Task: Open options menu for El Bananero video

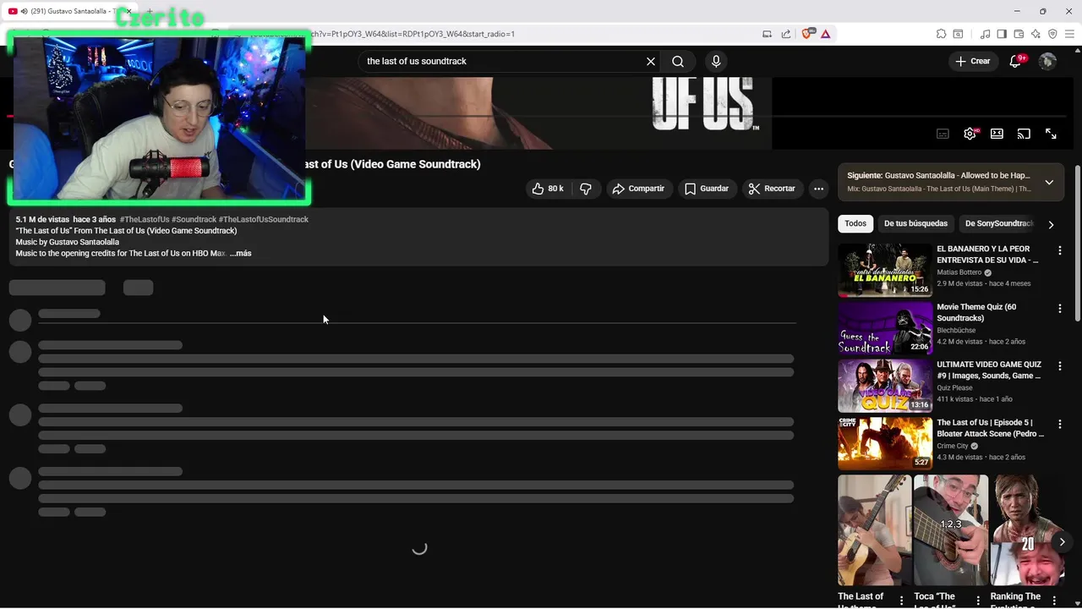Action: [x=1060, y=250]
